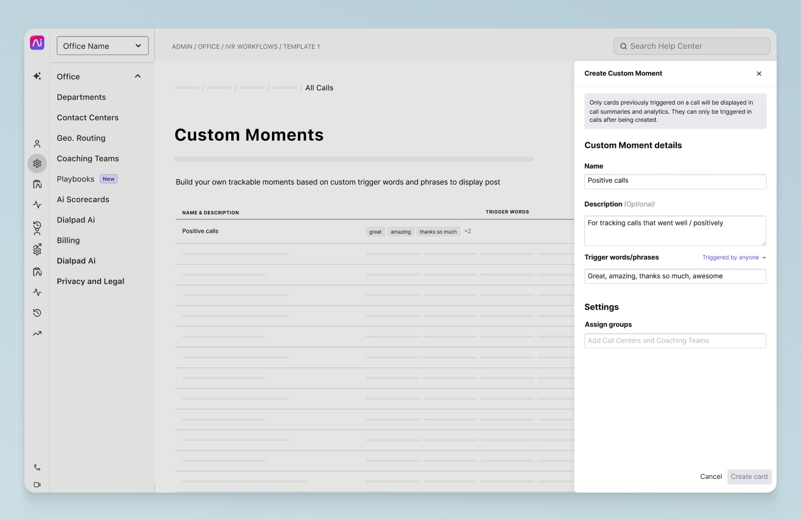Open the gear with arrow icon

pyautogui.click(x=37, y=249)
